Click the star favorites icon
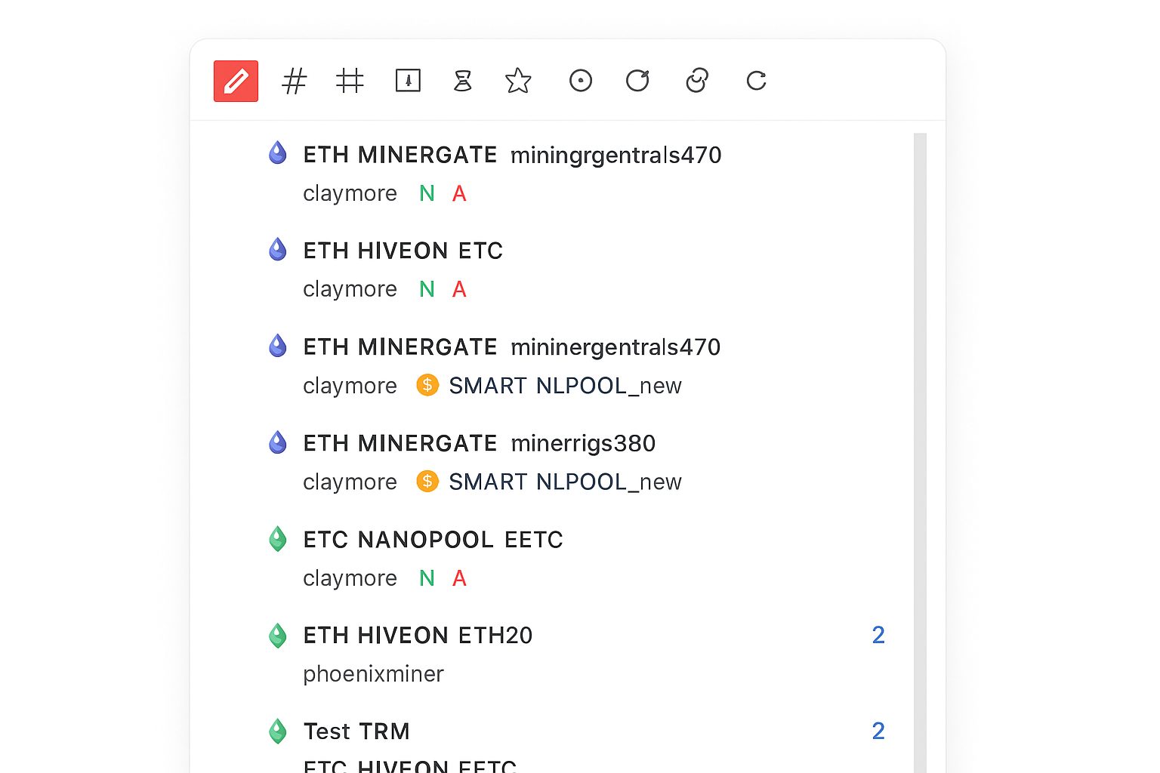This screenshot has width=1160, height=773. click(518, 81)
